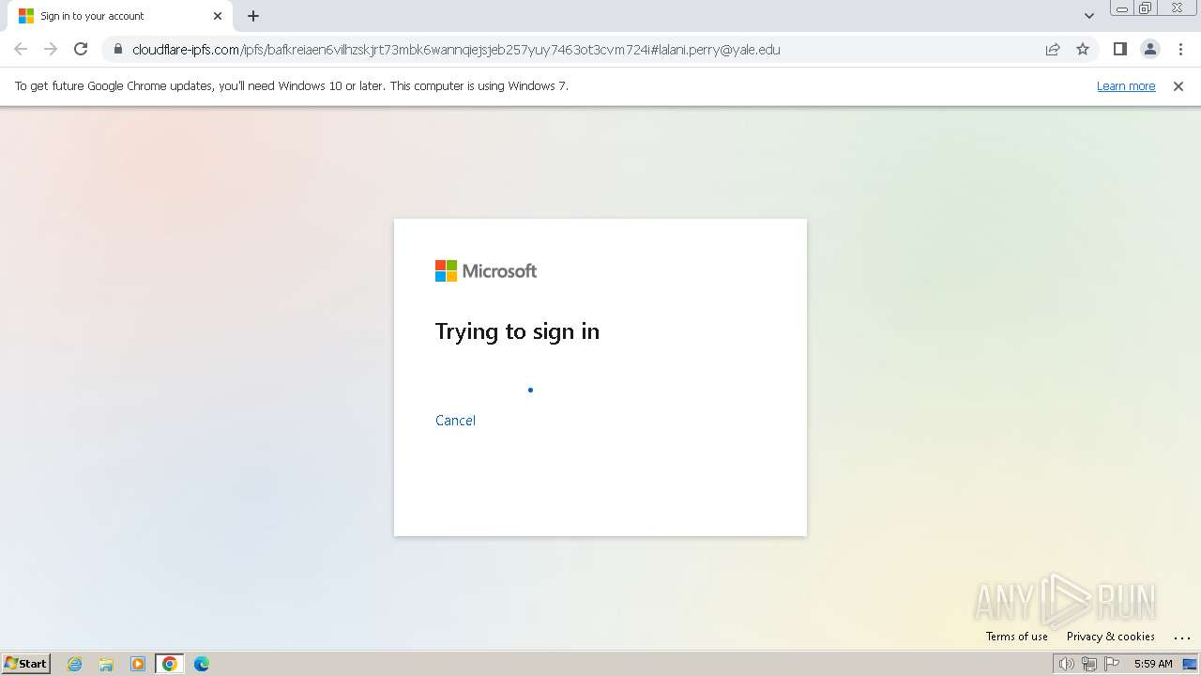The image size is (1201, 676).
Task: Restore down the Chrome window
Action: [1145, 8]
